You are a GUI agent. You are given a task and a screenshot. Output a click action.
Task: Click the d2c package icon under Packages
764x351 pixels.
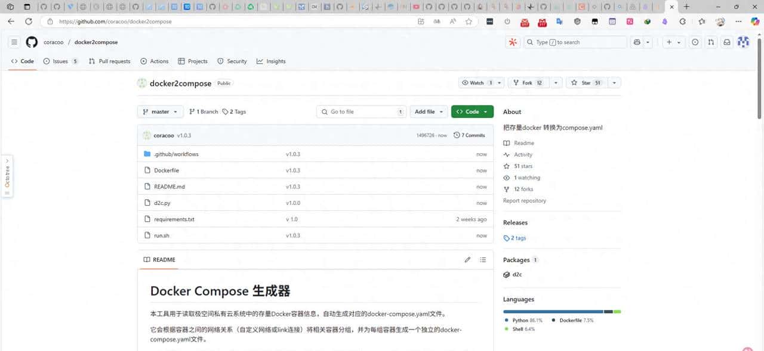pos(507,275)
